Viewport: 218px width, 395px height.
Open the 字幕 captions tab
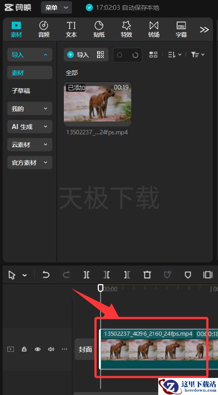181,29
